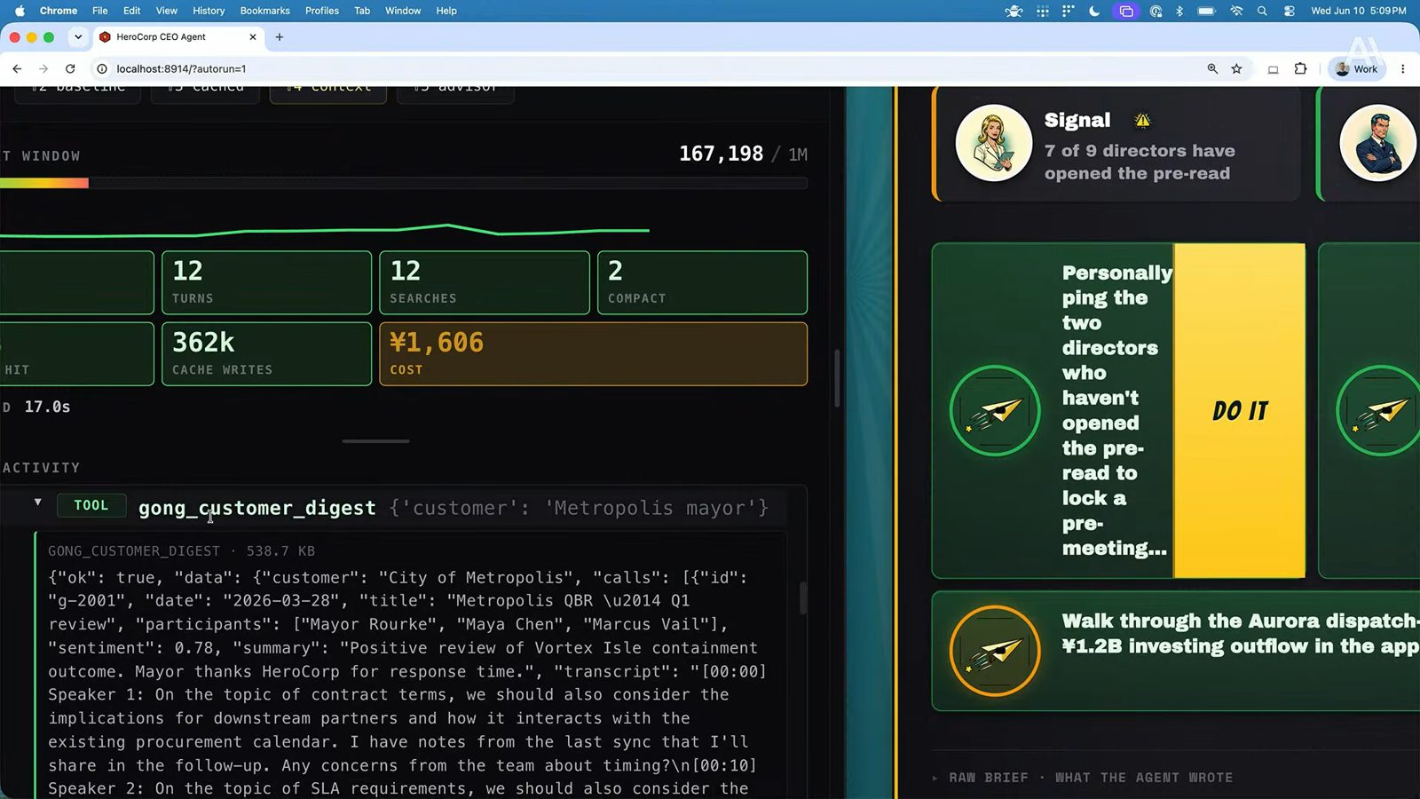Image resolution: width=1420 pixels, height=799 pixels.
Task: Click the 362k Cache Writes card
Action: [x=266, y=353]
